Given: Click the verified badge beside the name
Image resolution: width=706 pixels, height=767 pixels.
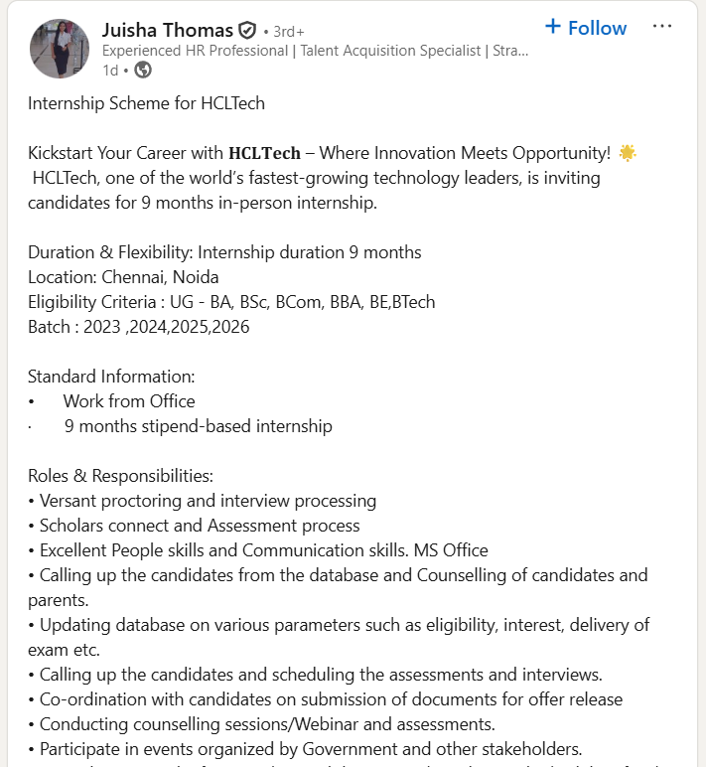Looking at the screenshot, I should tap(247, 31).
